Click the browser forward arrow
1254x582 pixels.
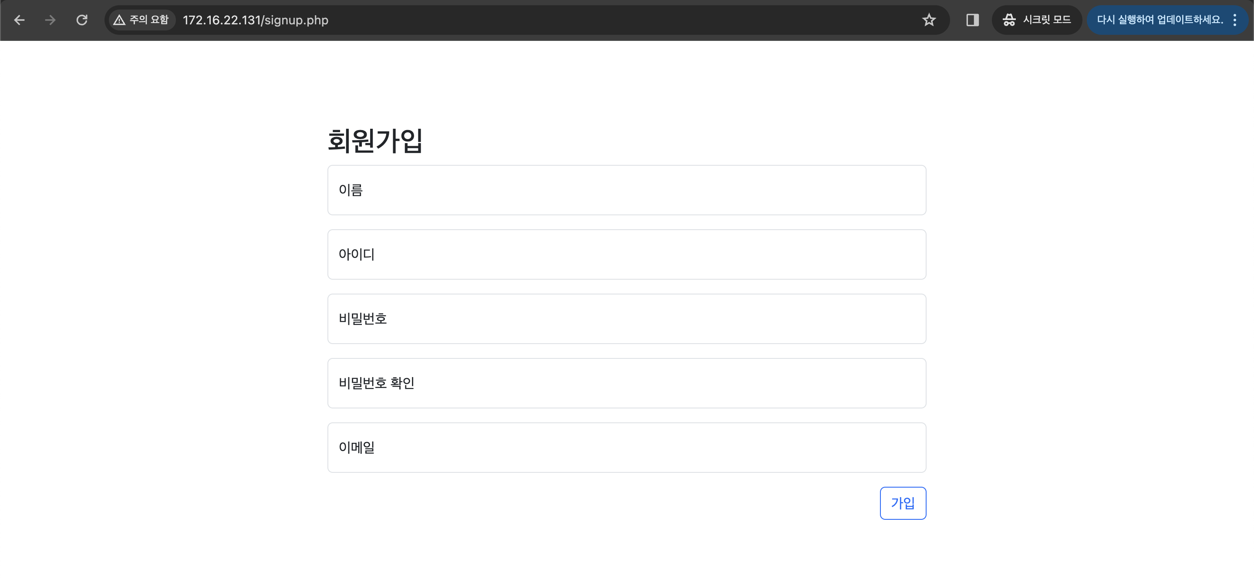pos(50,20)
